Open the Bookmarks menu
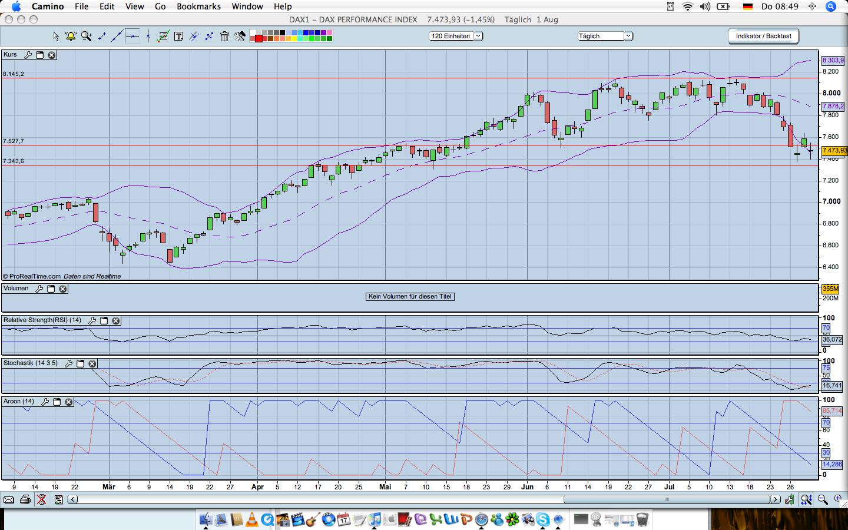 199,6
